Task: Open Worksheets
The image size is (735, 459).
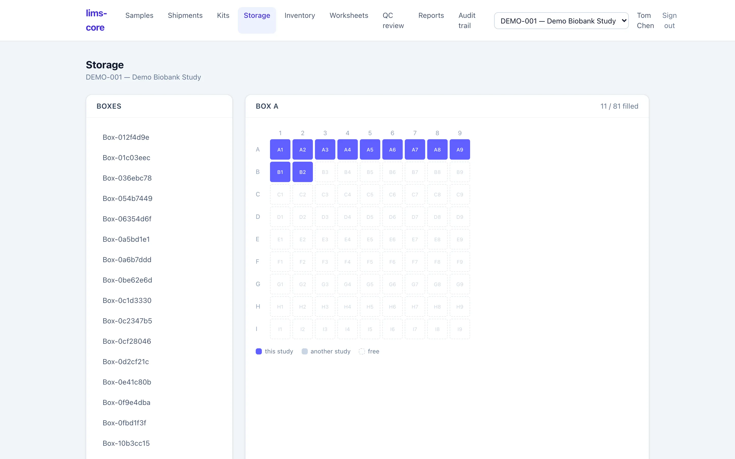Action: pyautogui.click(x=349, y=16)
